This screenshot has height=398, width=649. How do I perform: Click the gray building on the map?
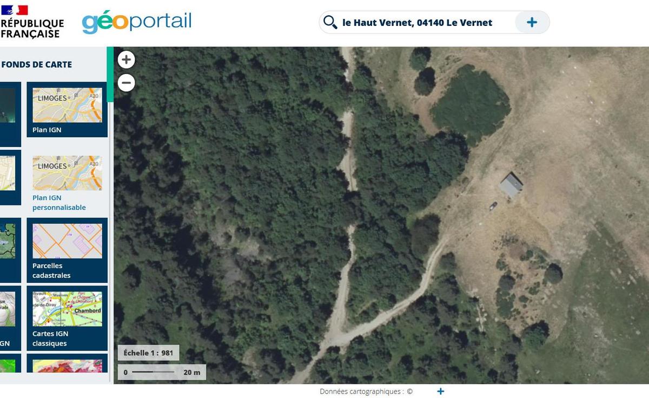tap(511, 185)
